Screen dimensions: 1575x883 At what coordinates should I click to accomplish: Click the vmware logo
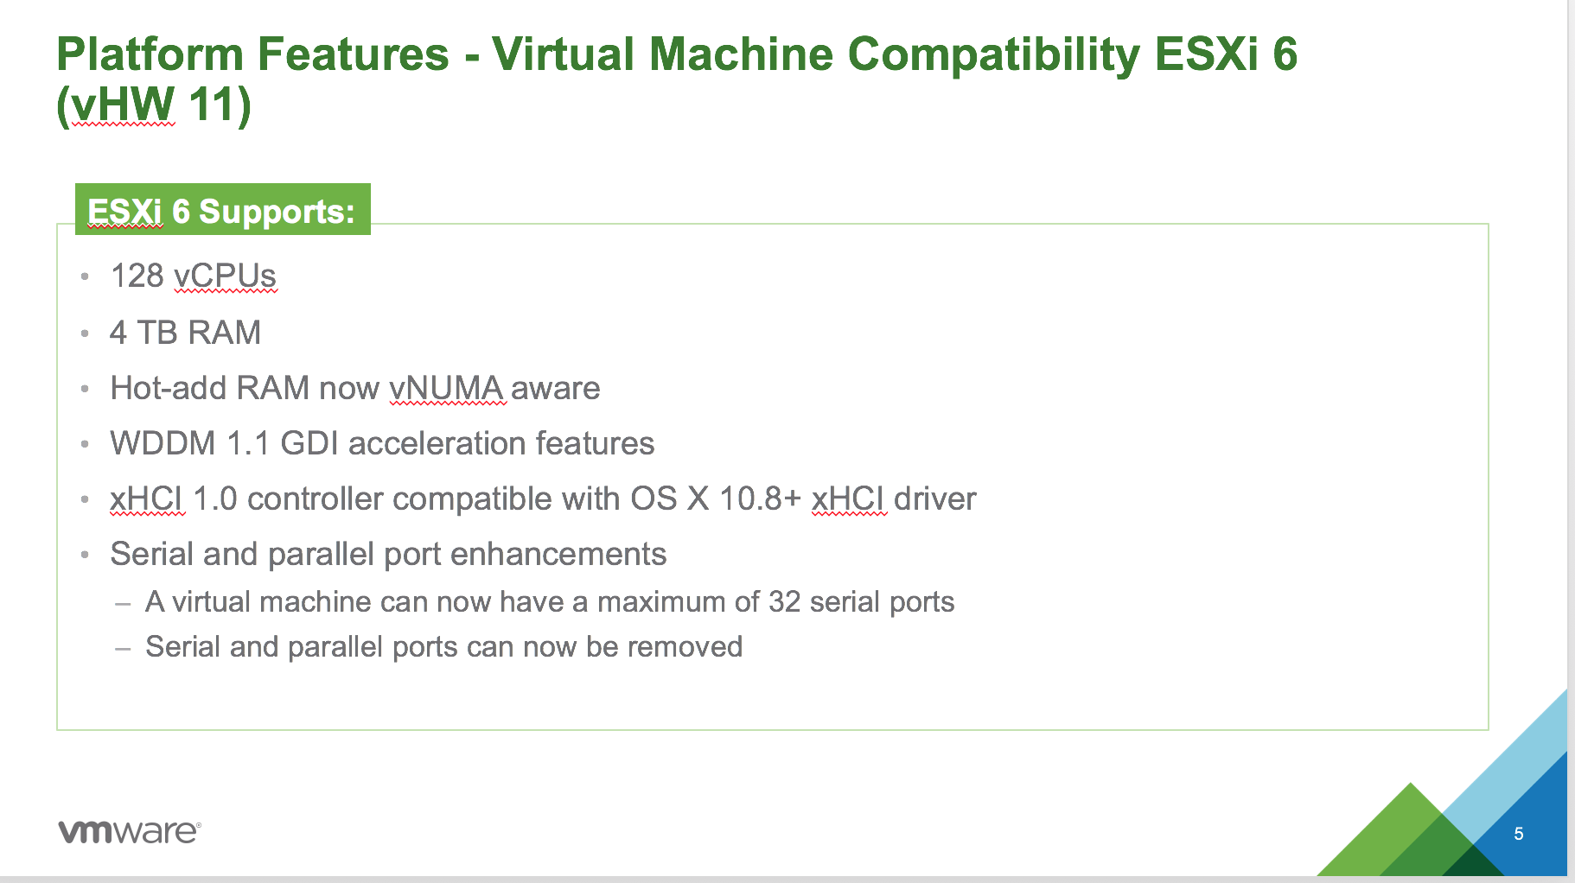tap(130, 831)
